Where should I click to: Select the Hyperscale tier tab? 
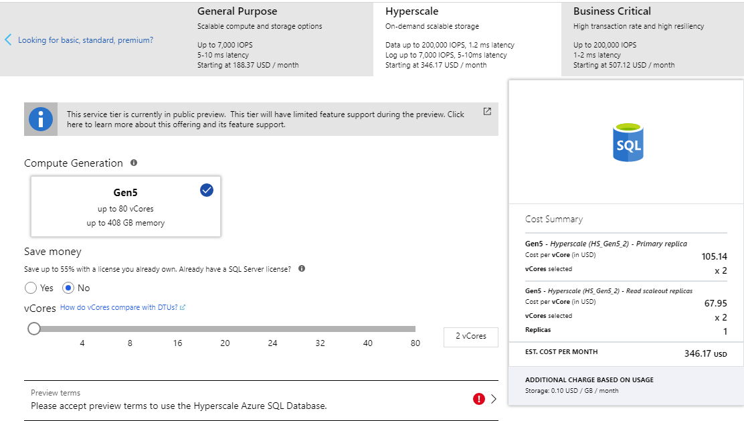466,38
